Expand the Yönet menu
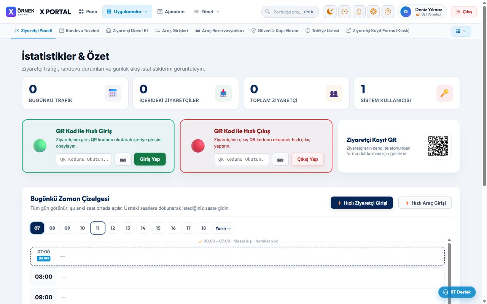 click(x=207, y=11)
